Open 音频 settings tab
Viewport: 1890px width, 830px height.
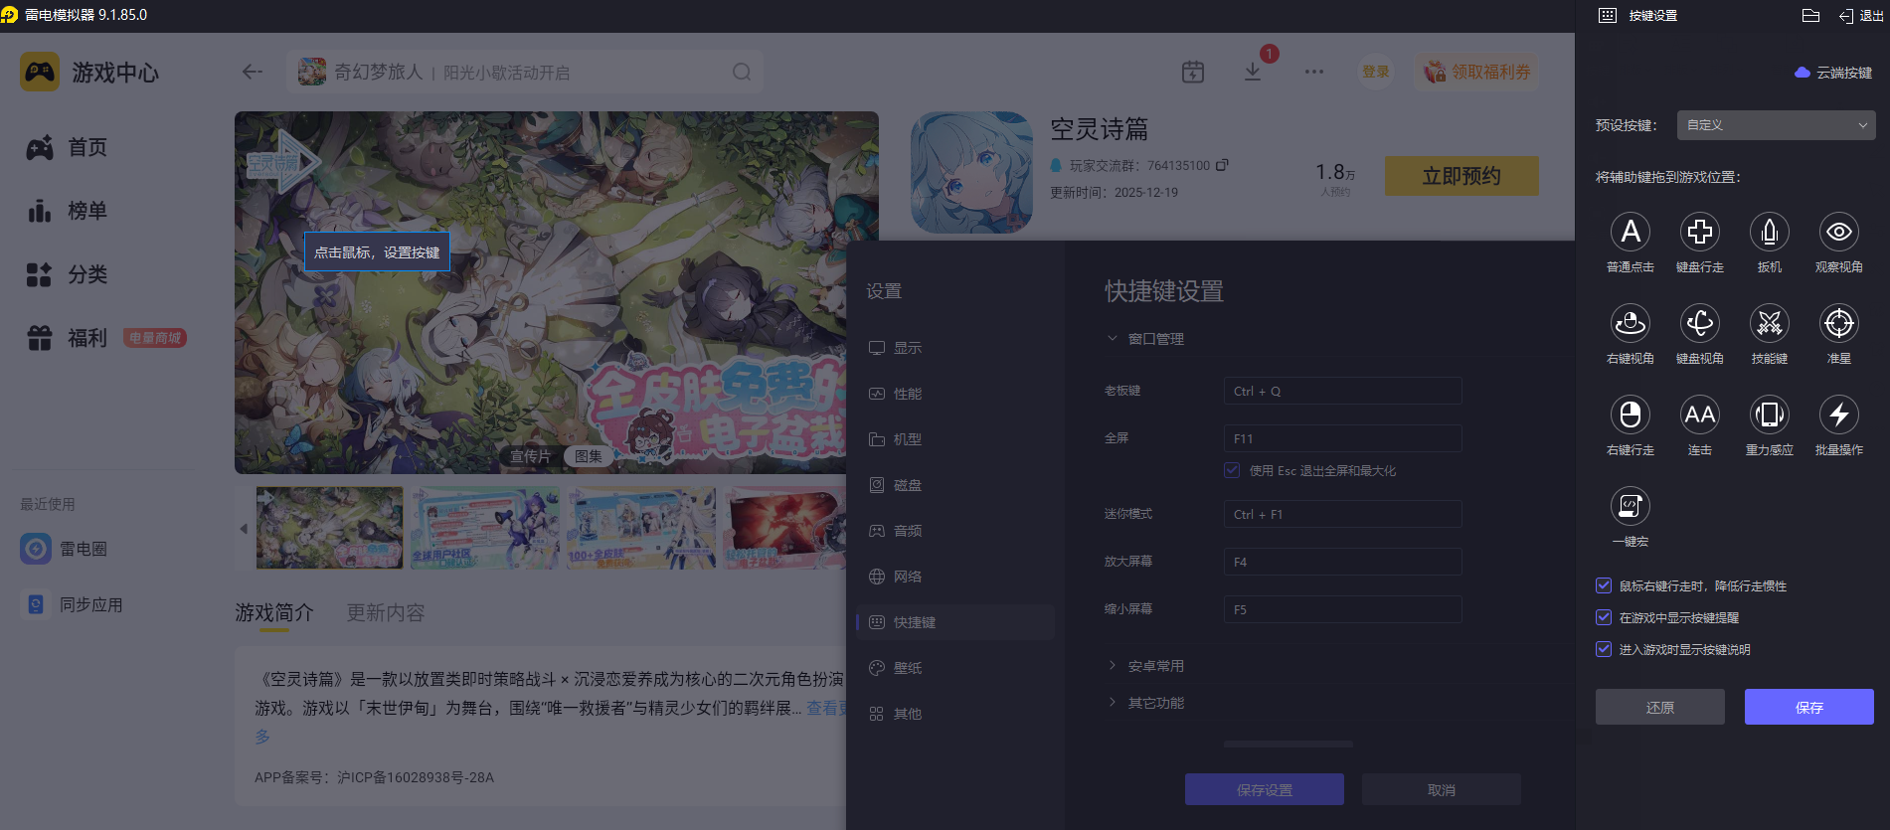tap(955, 531)
